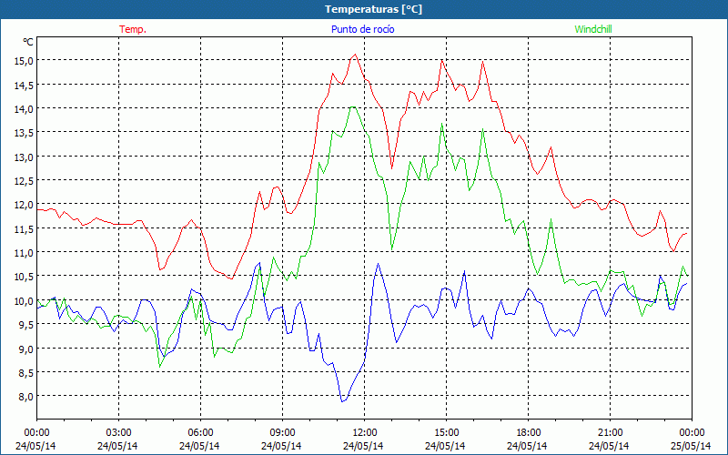Click the 24/05/14 date under 18:00
The width and height of the screenshot is (728, 455).
point(527,446)
